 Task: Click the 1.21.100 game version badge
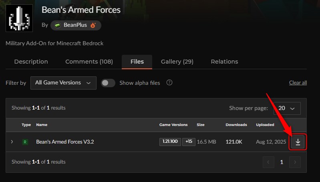(170, 142)
